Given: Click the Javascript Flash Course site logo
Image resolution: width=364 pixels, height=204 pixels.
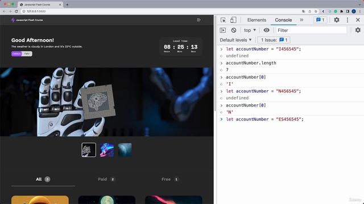Looking at the screenshot, I should click(27, 20).
